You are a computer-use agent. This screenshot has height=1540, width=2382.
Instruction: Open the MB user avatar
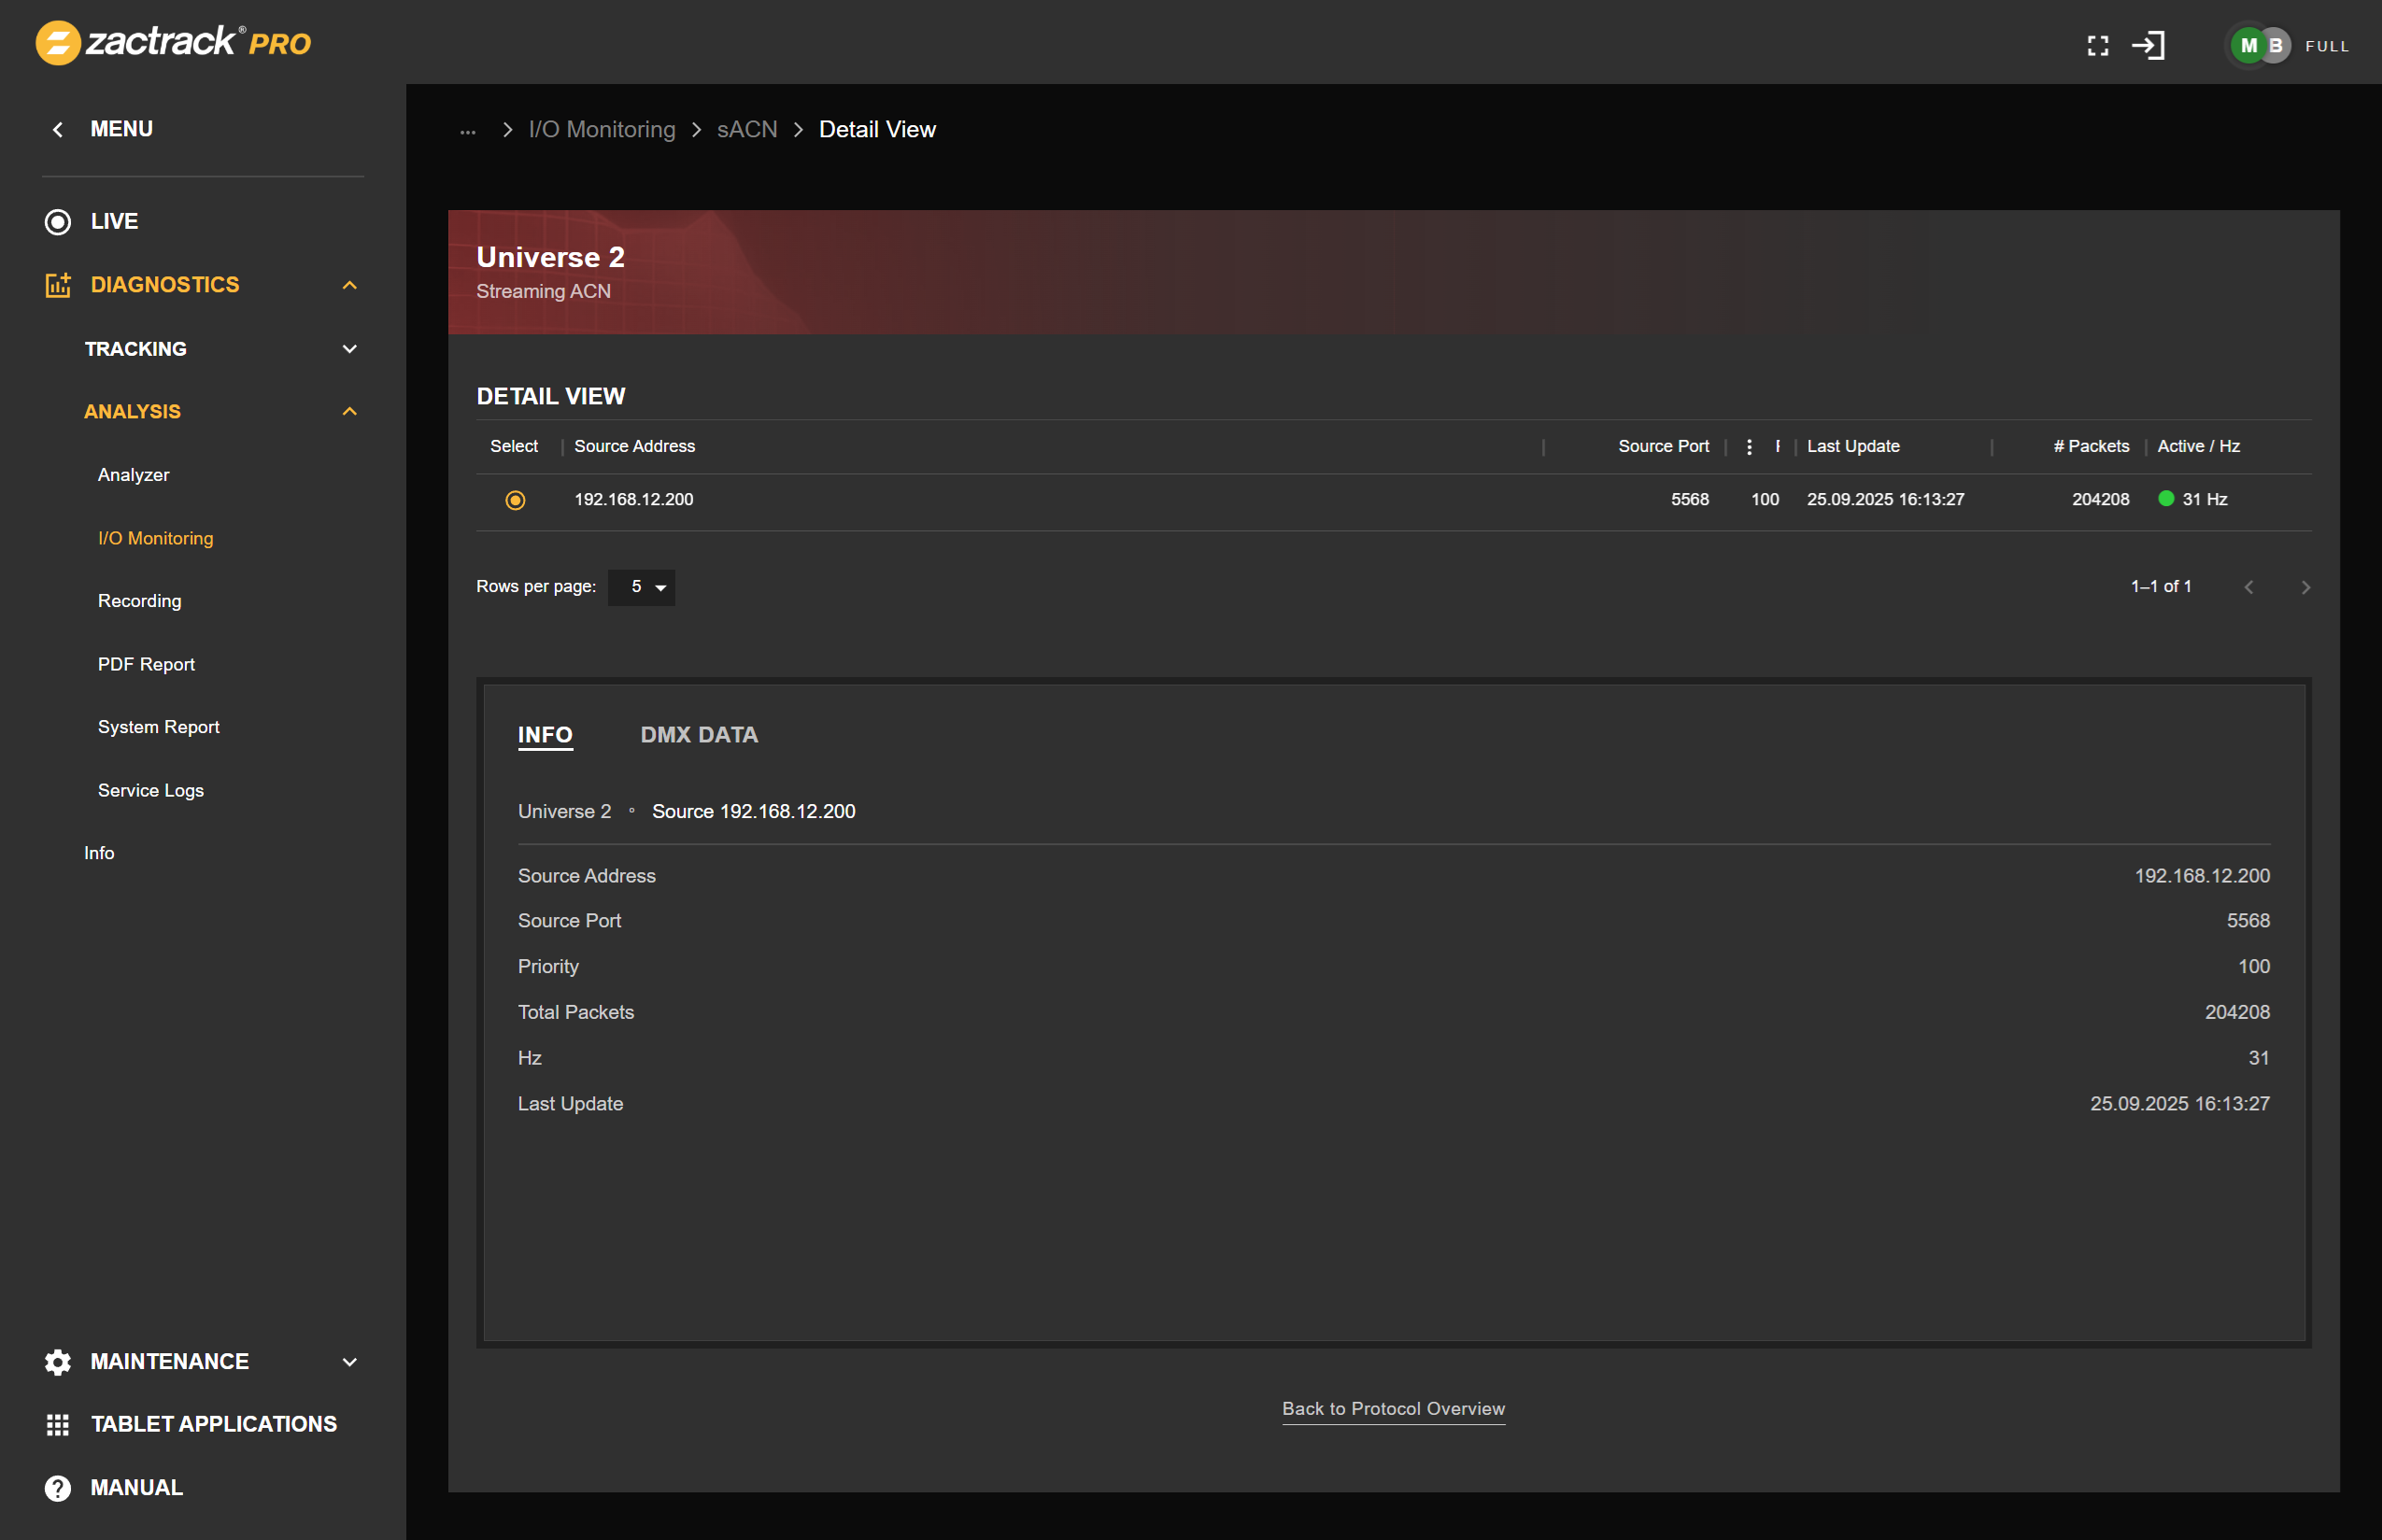[x=2256, y=45]
